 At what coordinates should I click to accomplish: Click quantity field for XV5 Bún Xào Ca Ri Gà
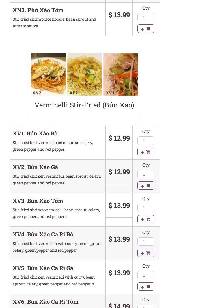(146, 275)
